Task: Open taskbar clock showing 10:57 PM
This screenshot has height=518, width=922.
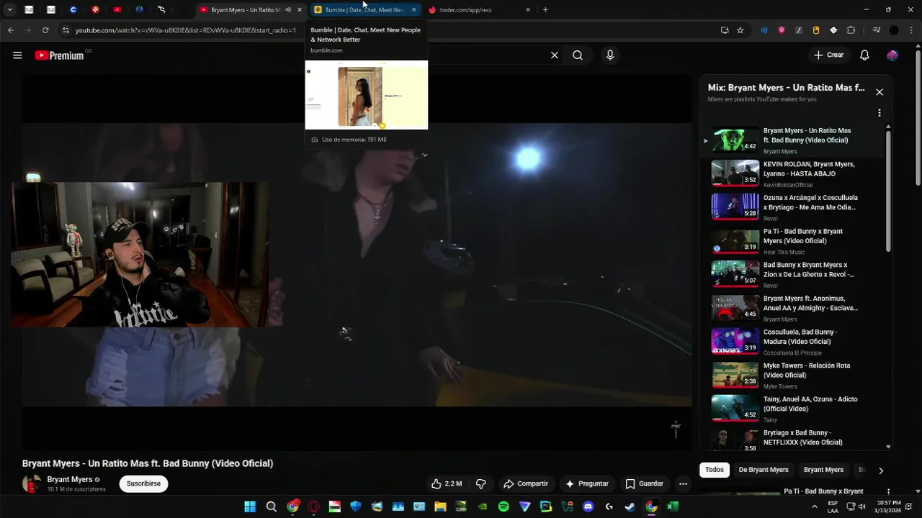Action: point(888,506)
